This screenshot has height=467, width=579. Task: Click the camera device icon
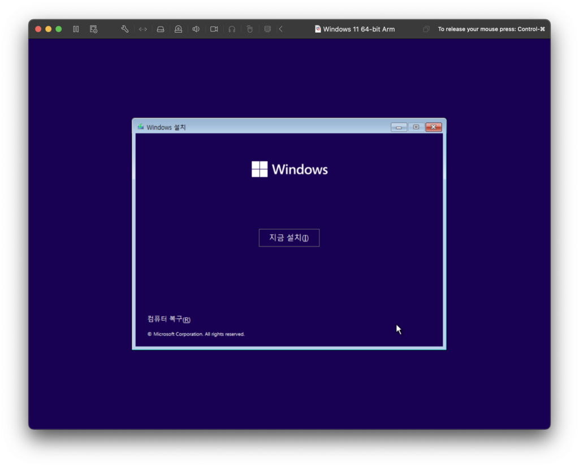click(214, 29)
